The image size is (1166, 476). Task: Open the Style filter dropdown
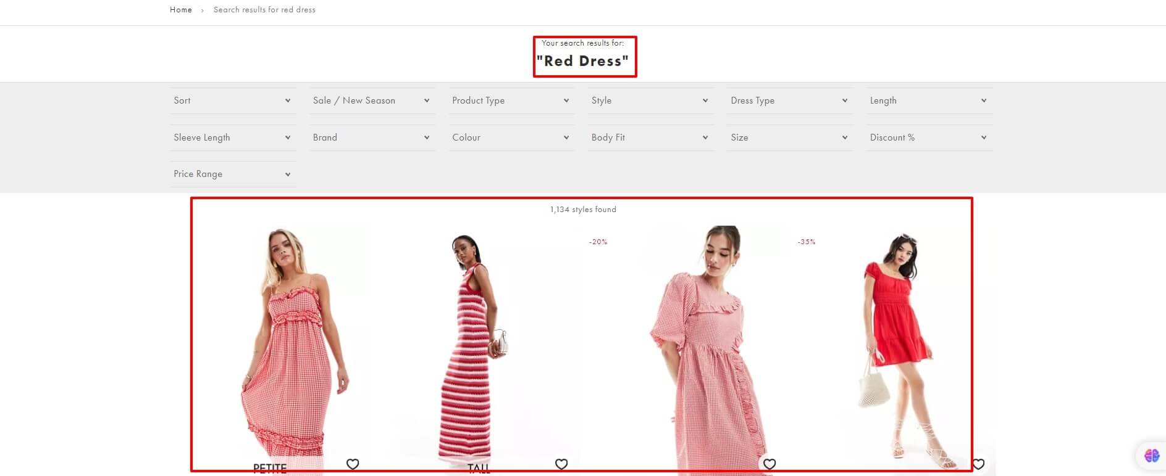(650, 101)
